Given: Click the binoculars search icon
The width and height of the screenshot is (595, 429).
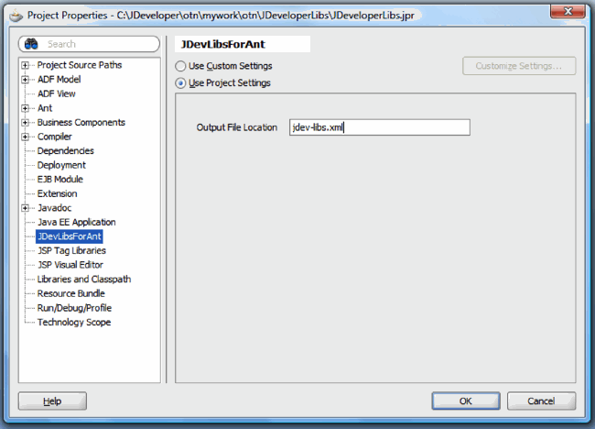Looking at the screenshot, I should [x=31, y=44].
